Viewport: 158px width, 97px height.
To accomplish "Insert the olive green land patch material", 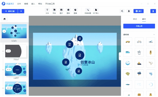I will [128, 74].
